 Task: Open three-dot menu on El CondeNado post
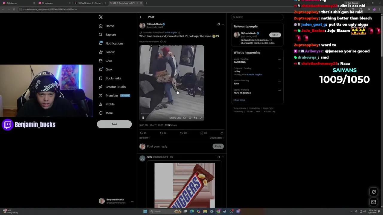tap(223, 24)
